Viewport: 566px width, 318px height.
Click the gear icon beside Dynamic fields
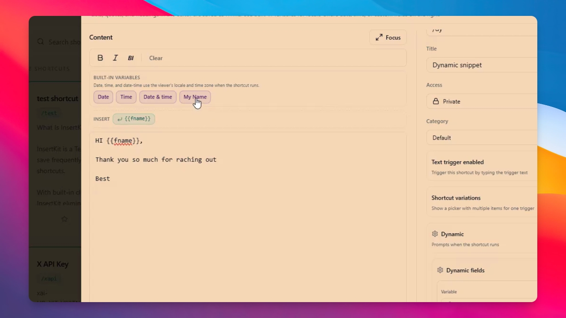click(x=440, y=270)
